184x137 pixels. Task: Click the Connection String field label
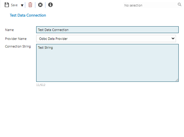tap(18, 47)
